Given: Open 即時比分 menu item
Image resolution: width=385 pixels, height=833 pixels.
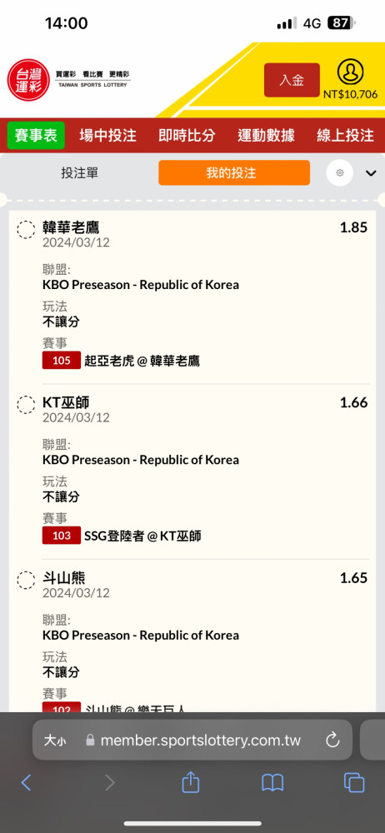Looking at the screenshot, I should (187, 136).
